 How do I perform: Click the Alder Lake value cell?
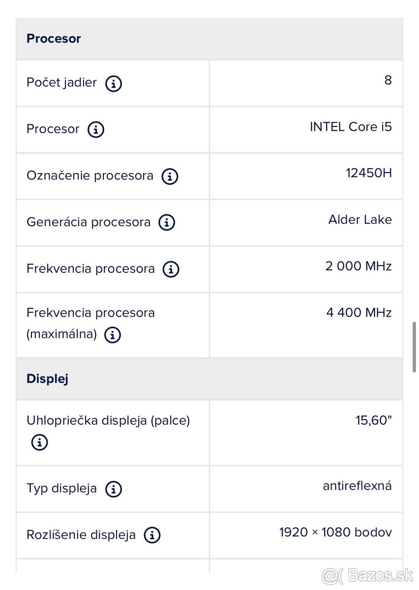(360, 219)
